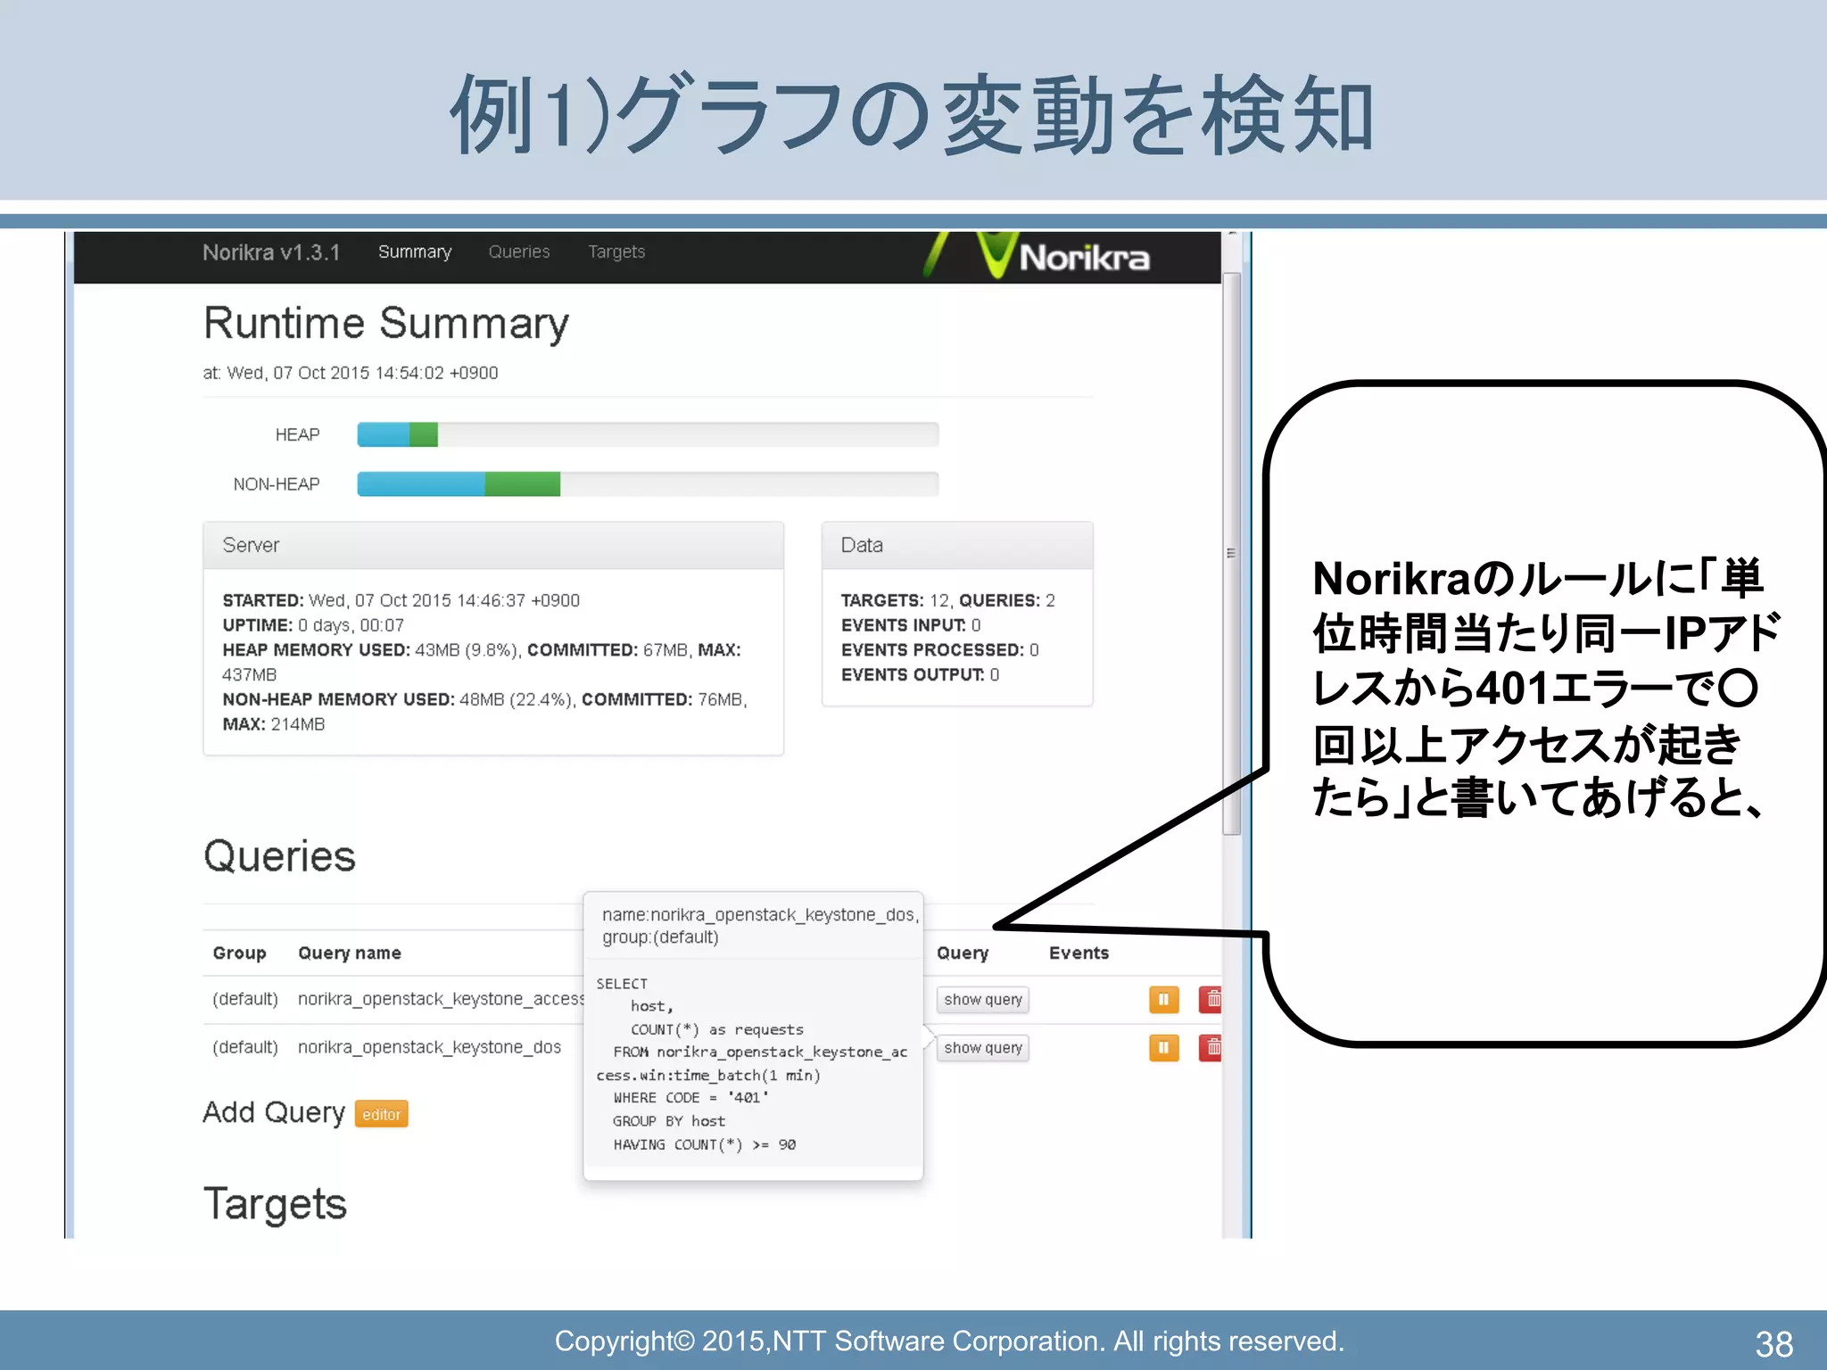
Task: Click the HAVING COUNT(*) >= 90 line
Action: [x=704, y=1144]
